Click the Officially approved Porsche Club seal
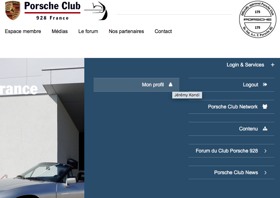The image size is (280, 198). 258,20
